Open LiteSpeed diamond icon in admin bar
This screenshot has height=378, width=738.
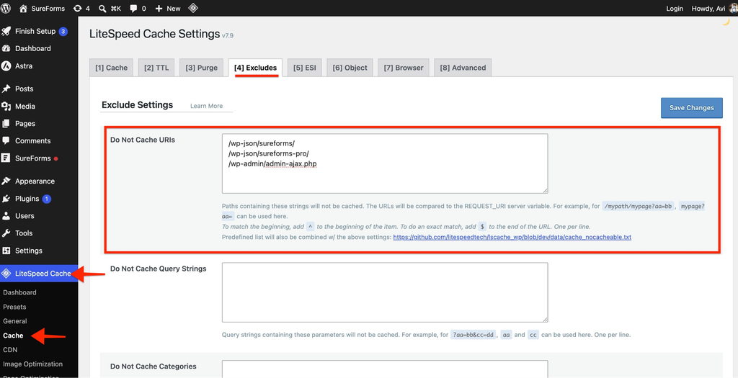click(x=192, y=8)
